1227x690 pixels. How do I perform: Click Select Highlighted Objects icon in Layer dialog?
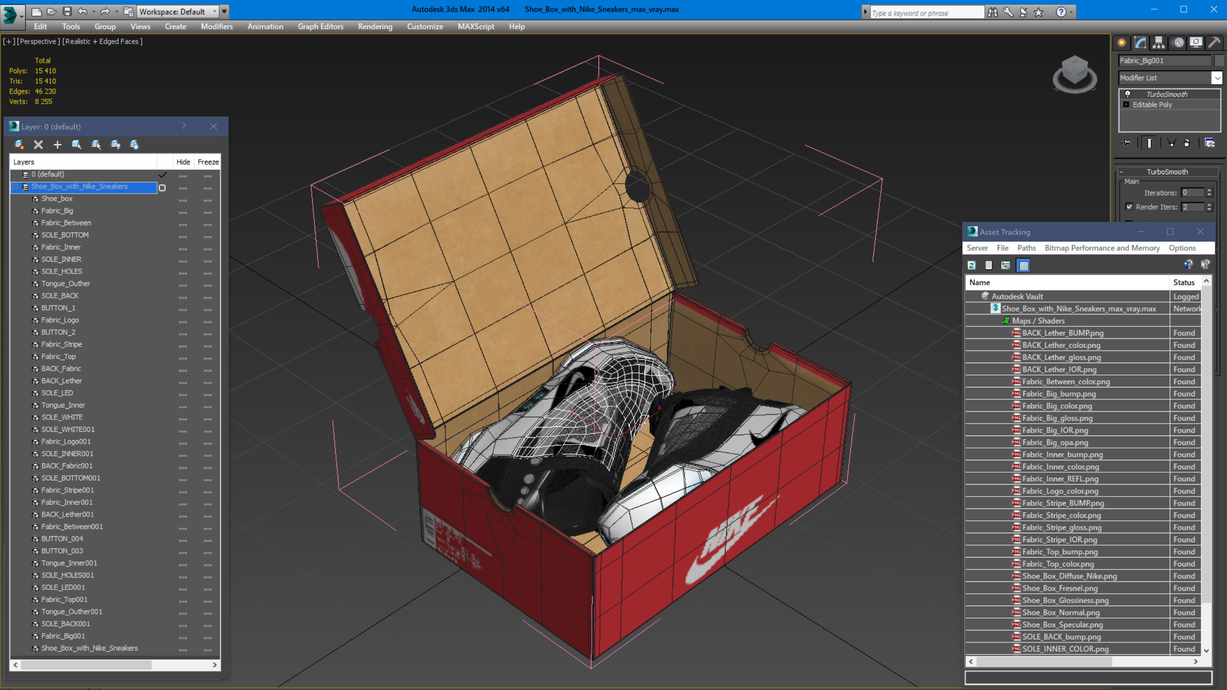tap(76, 144)
